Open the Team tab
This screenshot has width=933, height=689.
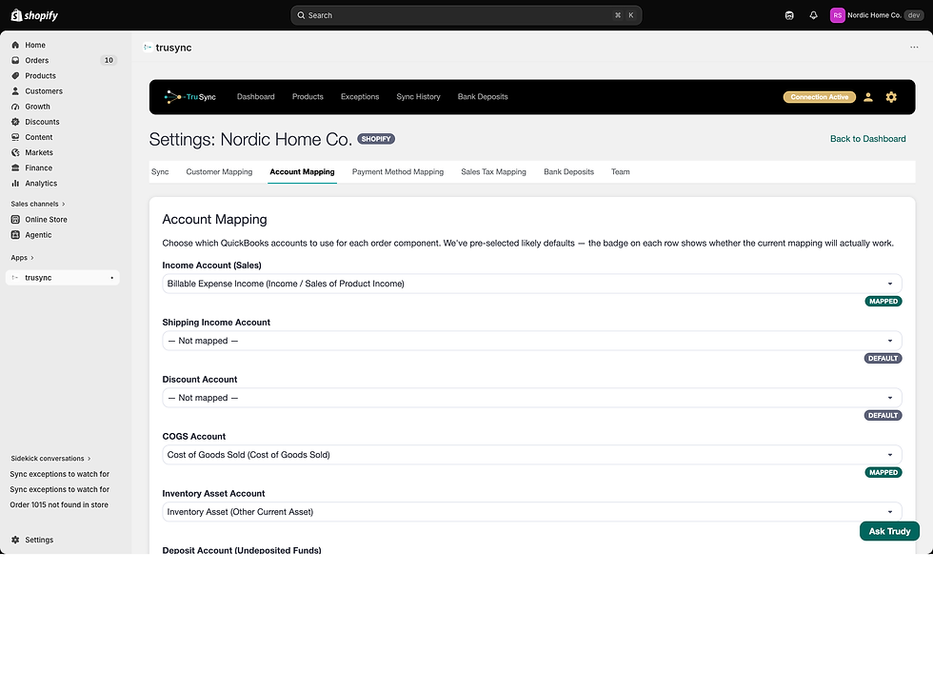click(x=620, y=172)
